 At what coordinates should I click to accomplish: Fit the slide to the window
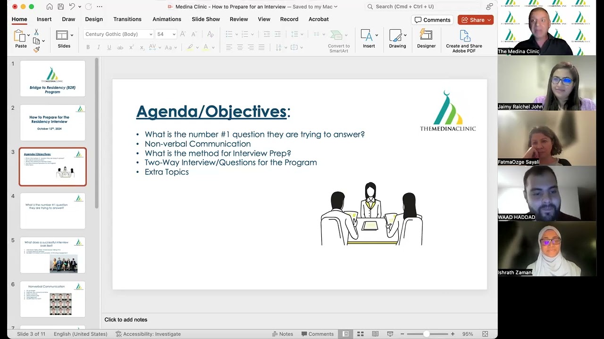(x=485, y=334)
